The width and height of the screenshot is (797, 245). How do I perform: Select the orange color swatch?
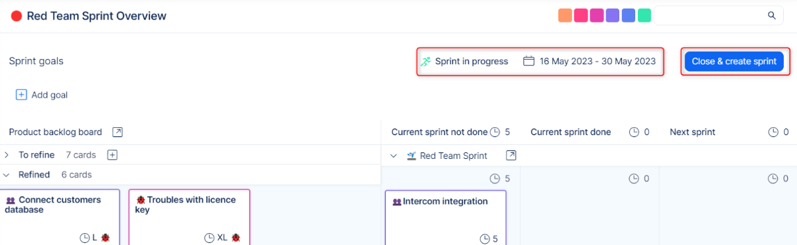(565, 15)
